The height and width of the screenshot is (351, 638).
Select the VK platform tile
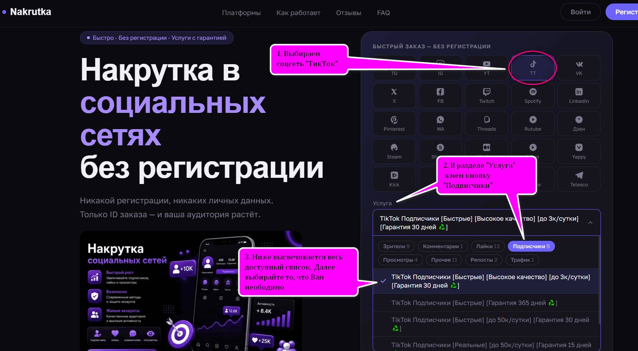pyautogui.click(x=579, y=68)
